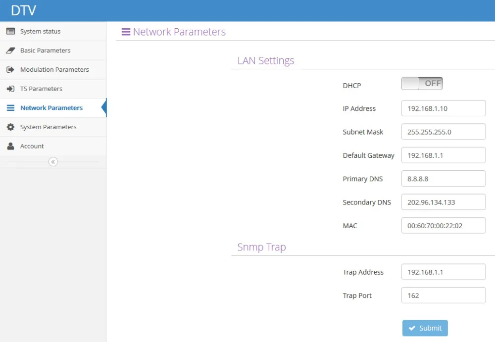Click the checkmark icon on Submit
The image size is (495, 342).
412,328
